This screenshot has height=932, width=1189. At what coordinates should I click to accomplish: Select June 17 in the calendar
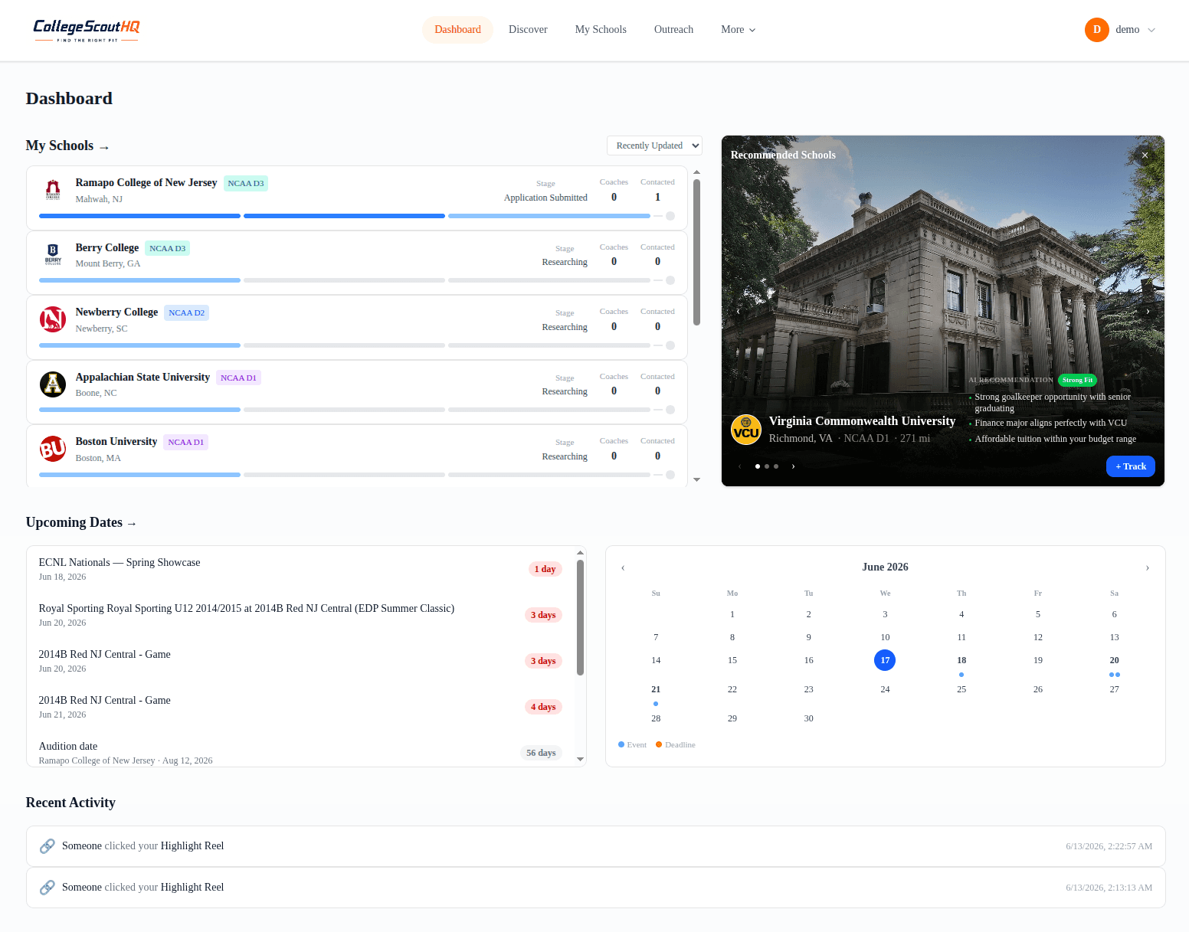point(885,660)
